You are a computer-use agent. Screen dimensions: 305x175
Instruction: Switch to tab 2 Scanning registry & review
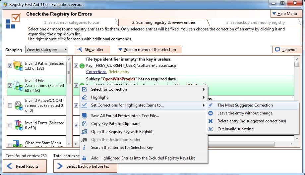tap(164, 22)
